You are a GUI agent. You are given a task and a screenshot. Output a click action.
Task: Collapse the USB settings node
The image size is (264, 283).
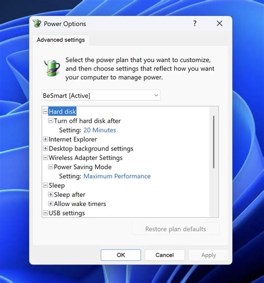click(45, 213)
